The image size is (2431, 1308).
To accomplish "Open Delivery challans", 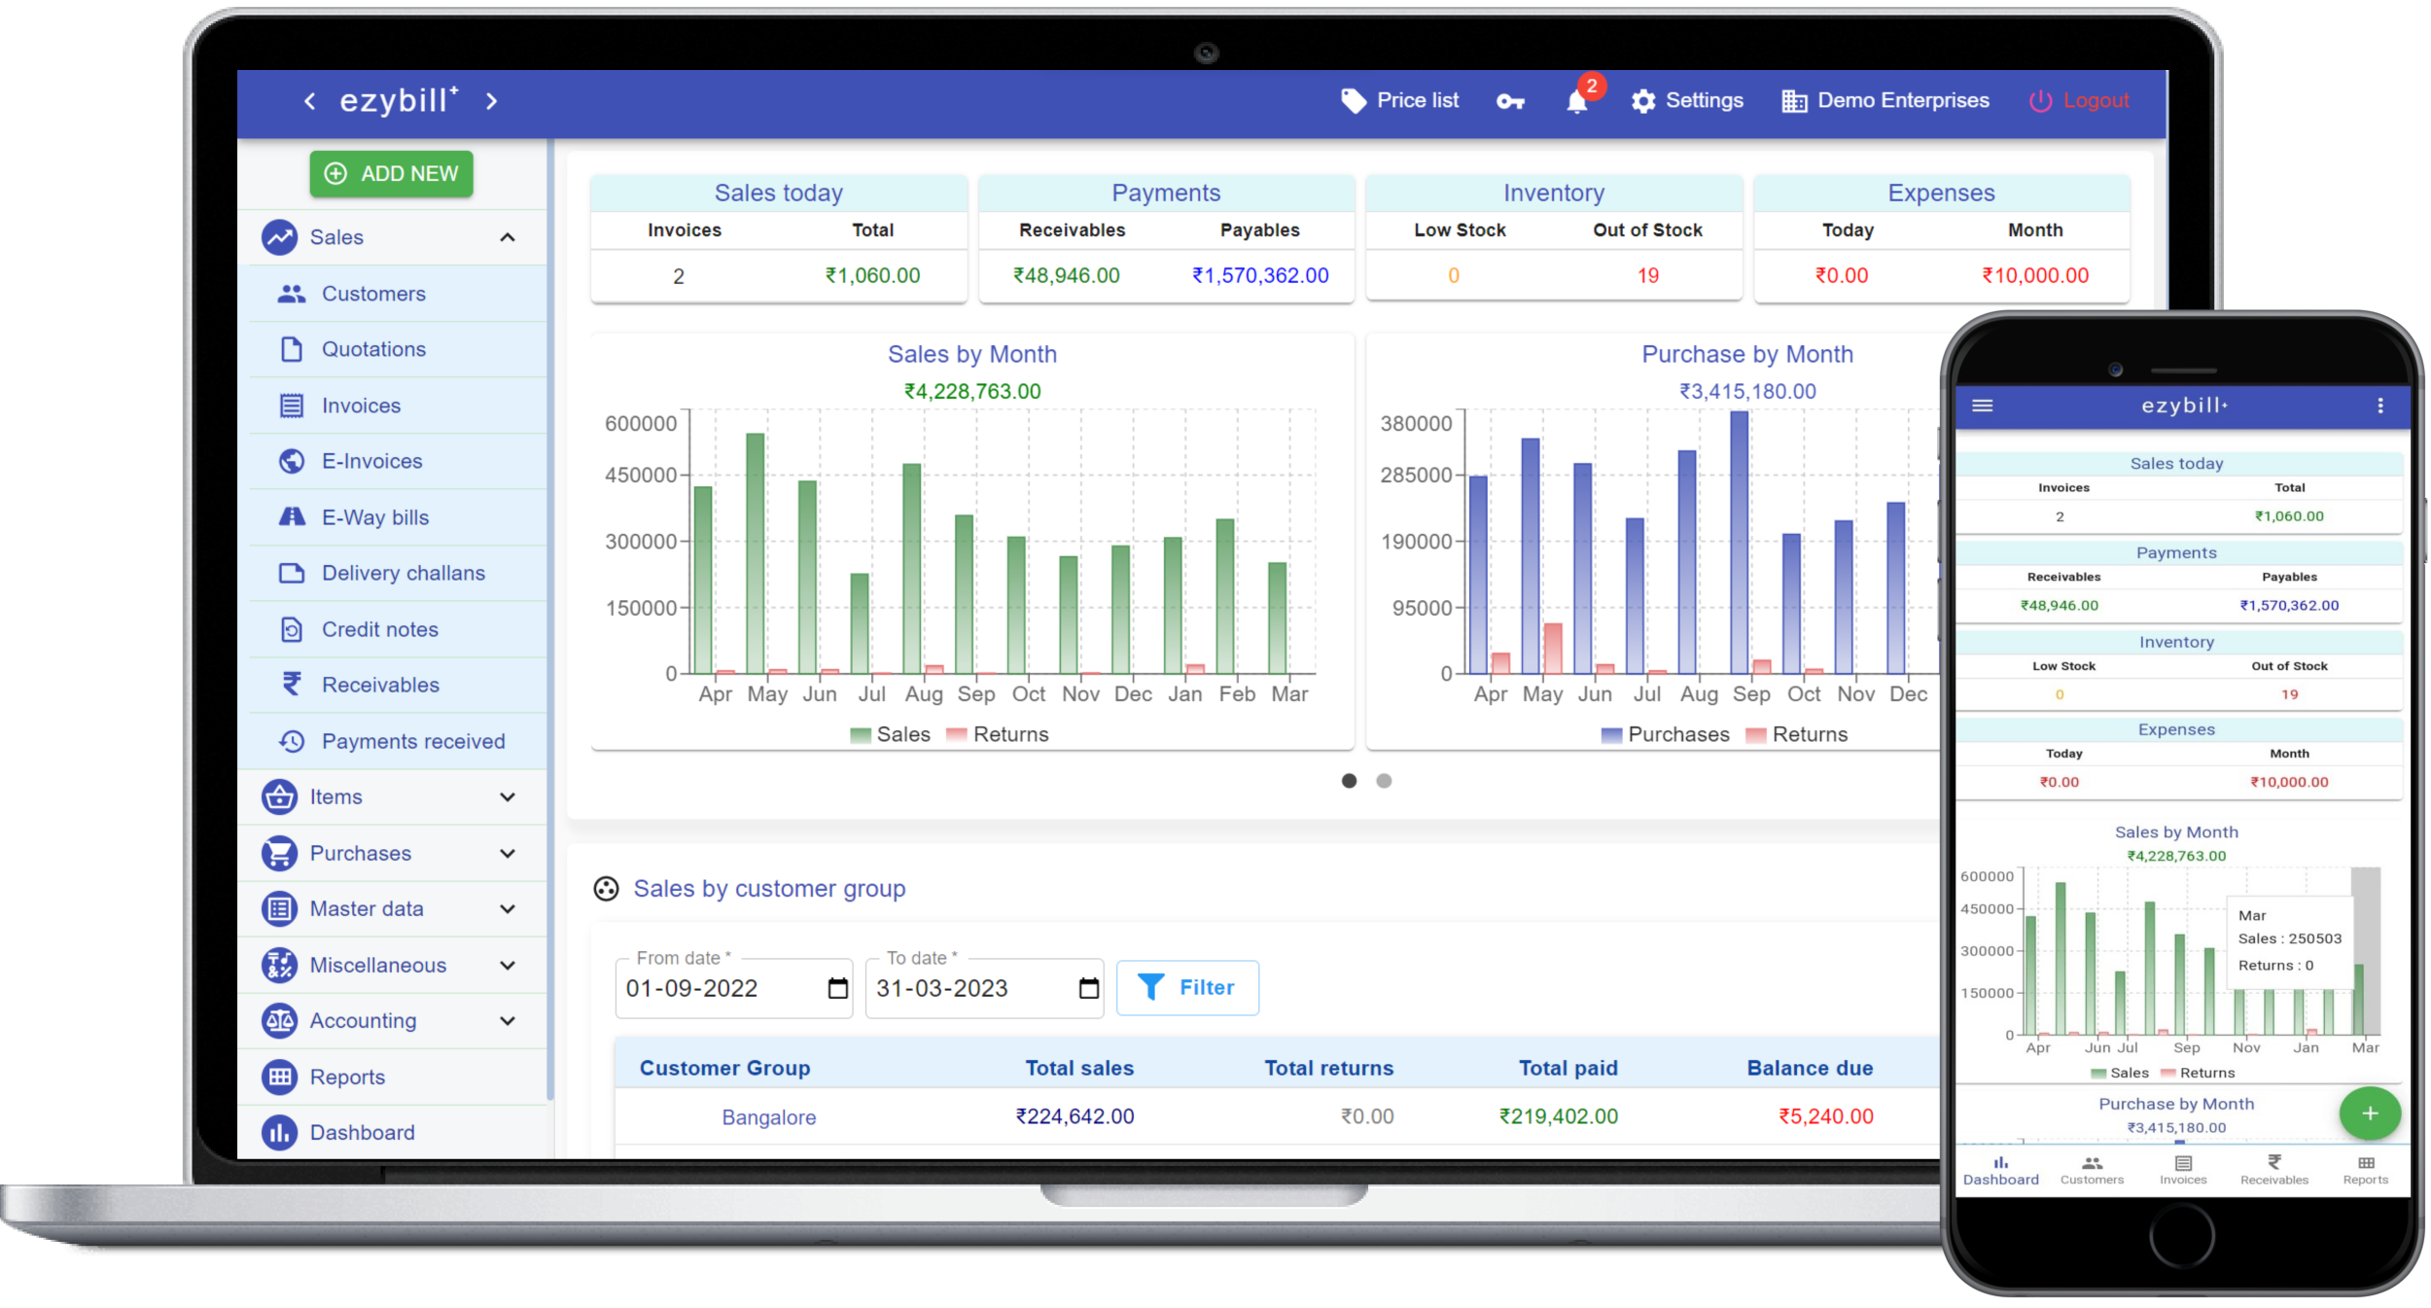I will click(403, 573).
